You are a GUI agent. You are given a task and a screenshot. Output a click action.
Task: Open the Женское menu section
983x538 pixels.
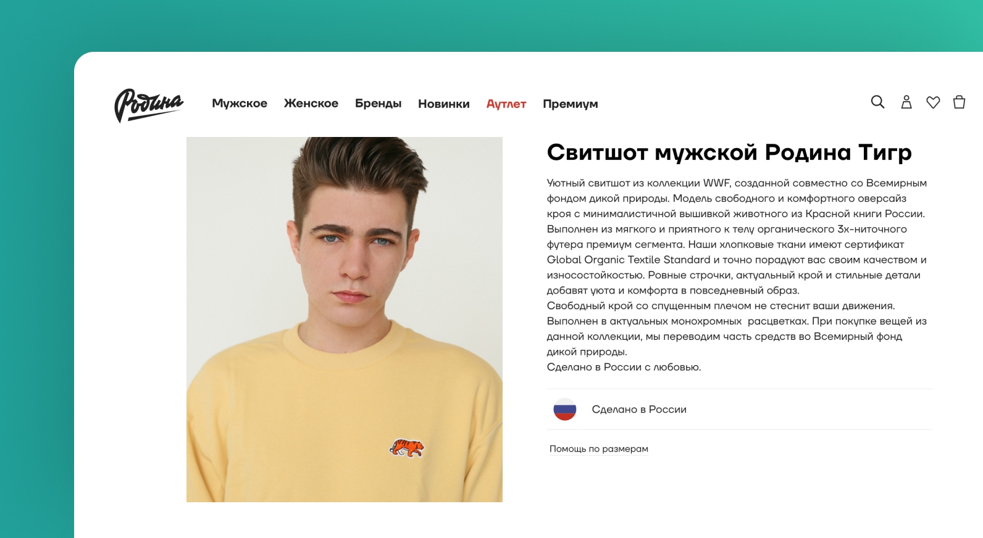tap(311, 104)
